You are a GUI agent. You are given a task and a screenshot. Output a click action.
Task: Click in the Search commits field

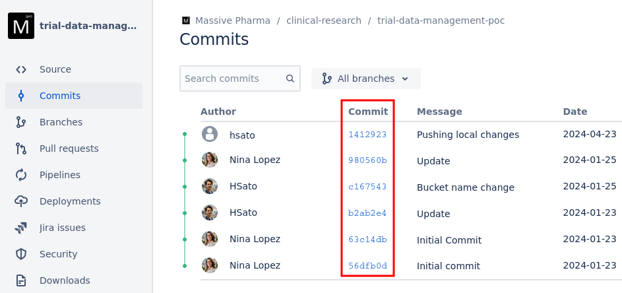pyautogui.click(x=231, y=79)
